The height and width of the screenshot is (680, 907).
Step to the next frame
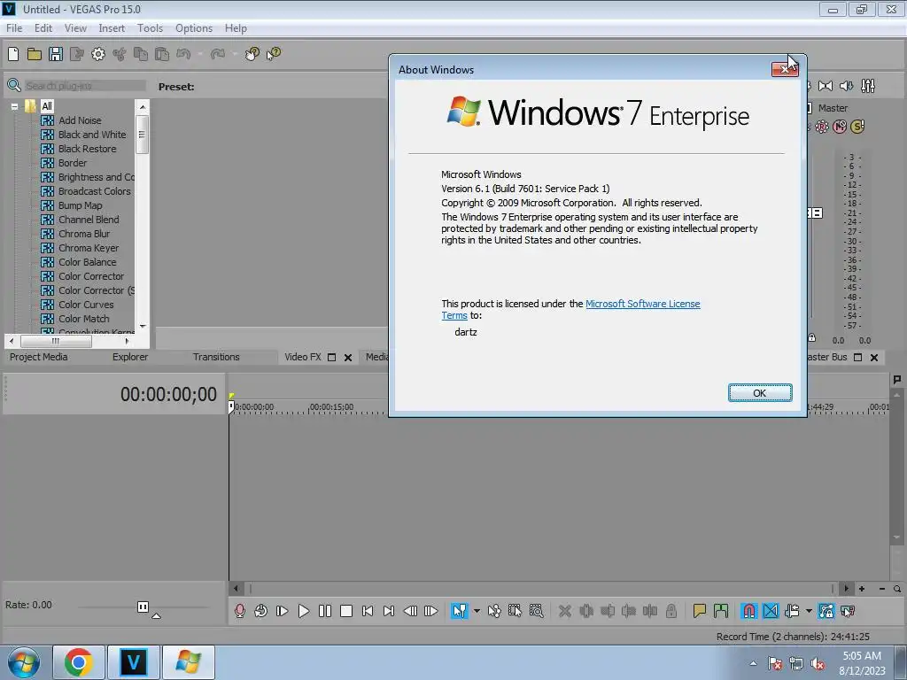tap(431, 611)
